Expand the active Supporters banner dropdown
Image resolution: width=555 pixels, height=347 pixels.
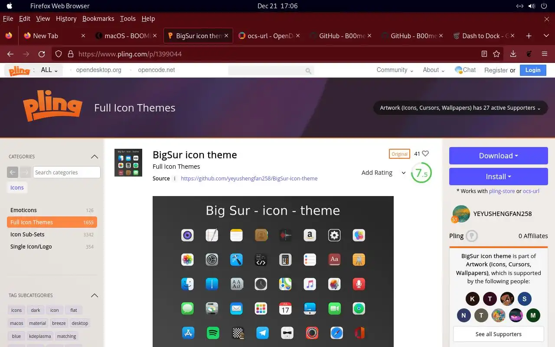pyautogui.click(x=460, y=108)
